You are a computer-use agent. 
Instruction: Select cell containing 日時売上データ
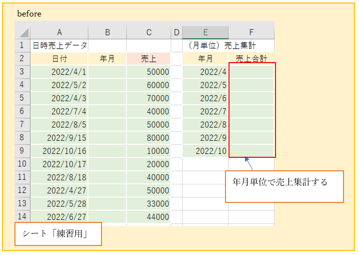pyautogui.click(x=59, y=46)
